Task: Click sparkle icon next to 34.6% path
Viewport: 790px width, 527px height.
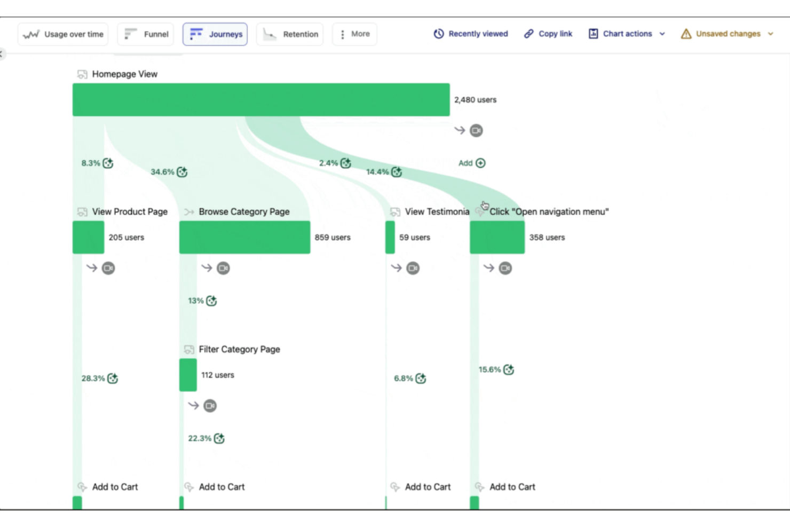Action: 182,172
